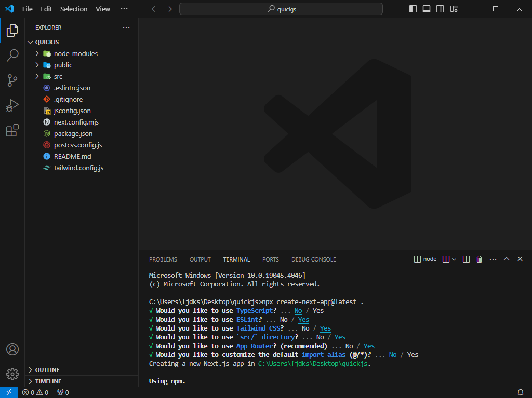
Task: Click the remote window status bar icon
Action: pos(9,392)
